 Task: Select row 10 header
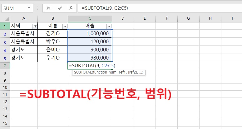[x=5, y=87]
